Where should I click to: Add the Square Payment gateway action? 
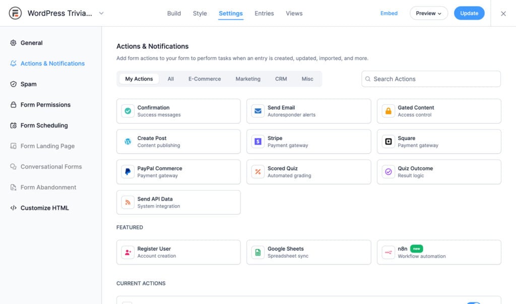(439, 142)
